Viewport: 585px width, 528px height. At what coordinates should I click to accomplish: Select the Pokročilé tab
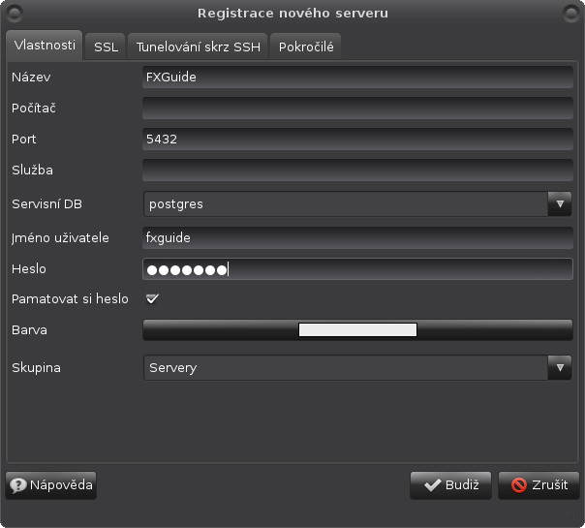click(305, 47)
